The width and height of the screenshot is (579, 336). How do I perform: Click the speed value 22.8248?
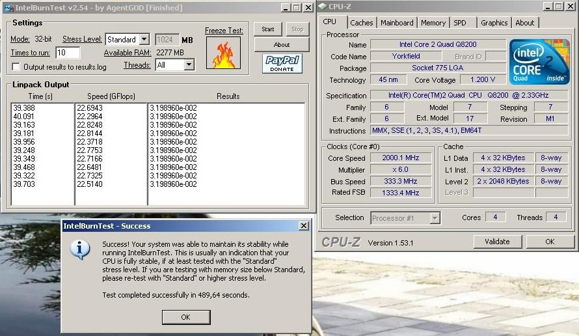[90, 125]
